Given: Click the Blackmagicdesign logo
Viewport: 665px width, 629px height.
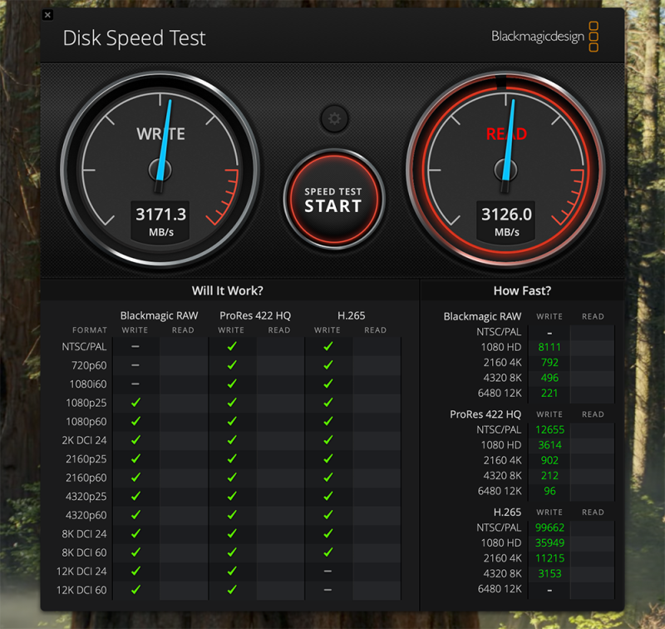Looking at the screenshot, I should pos(544,37).
